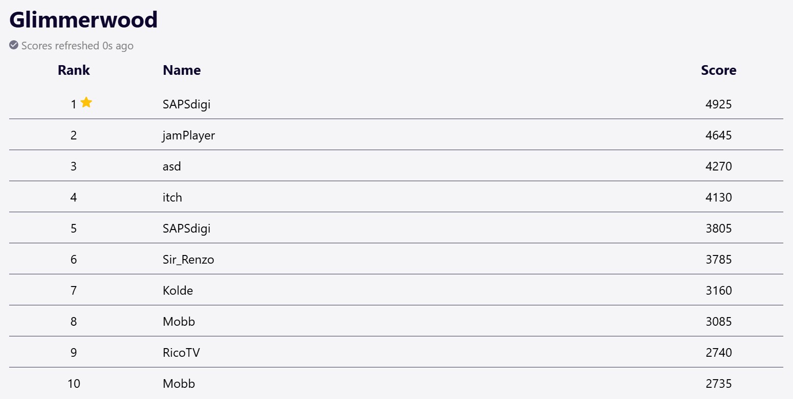Select the Name column header
The width and height of the screenshot is (793, 399).
[182, 70]
